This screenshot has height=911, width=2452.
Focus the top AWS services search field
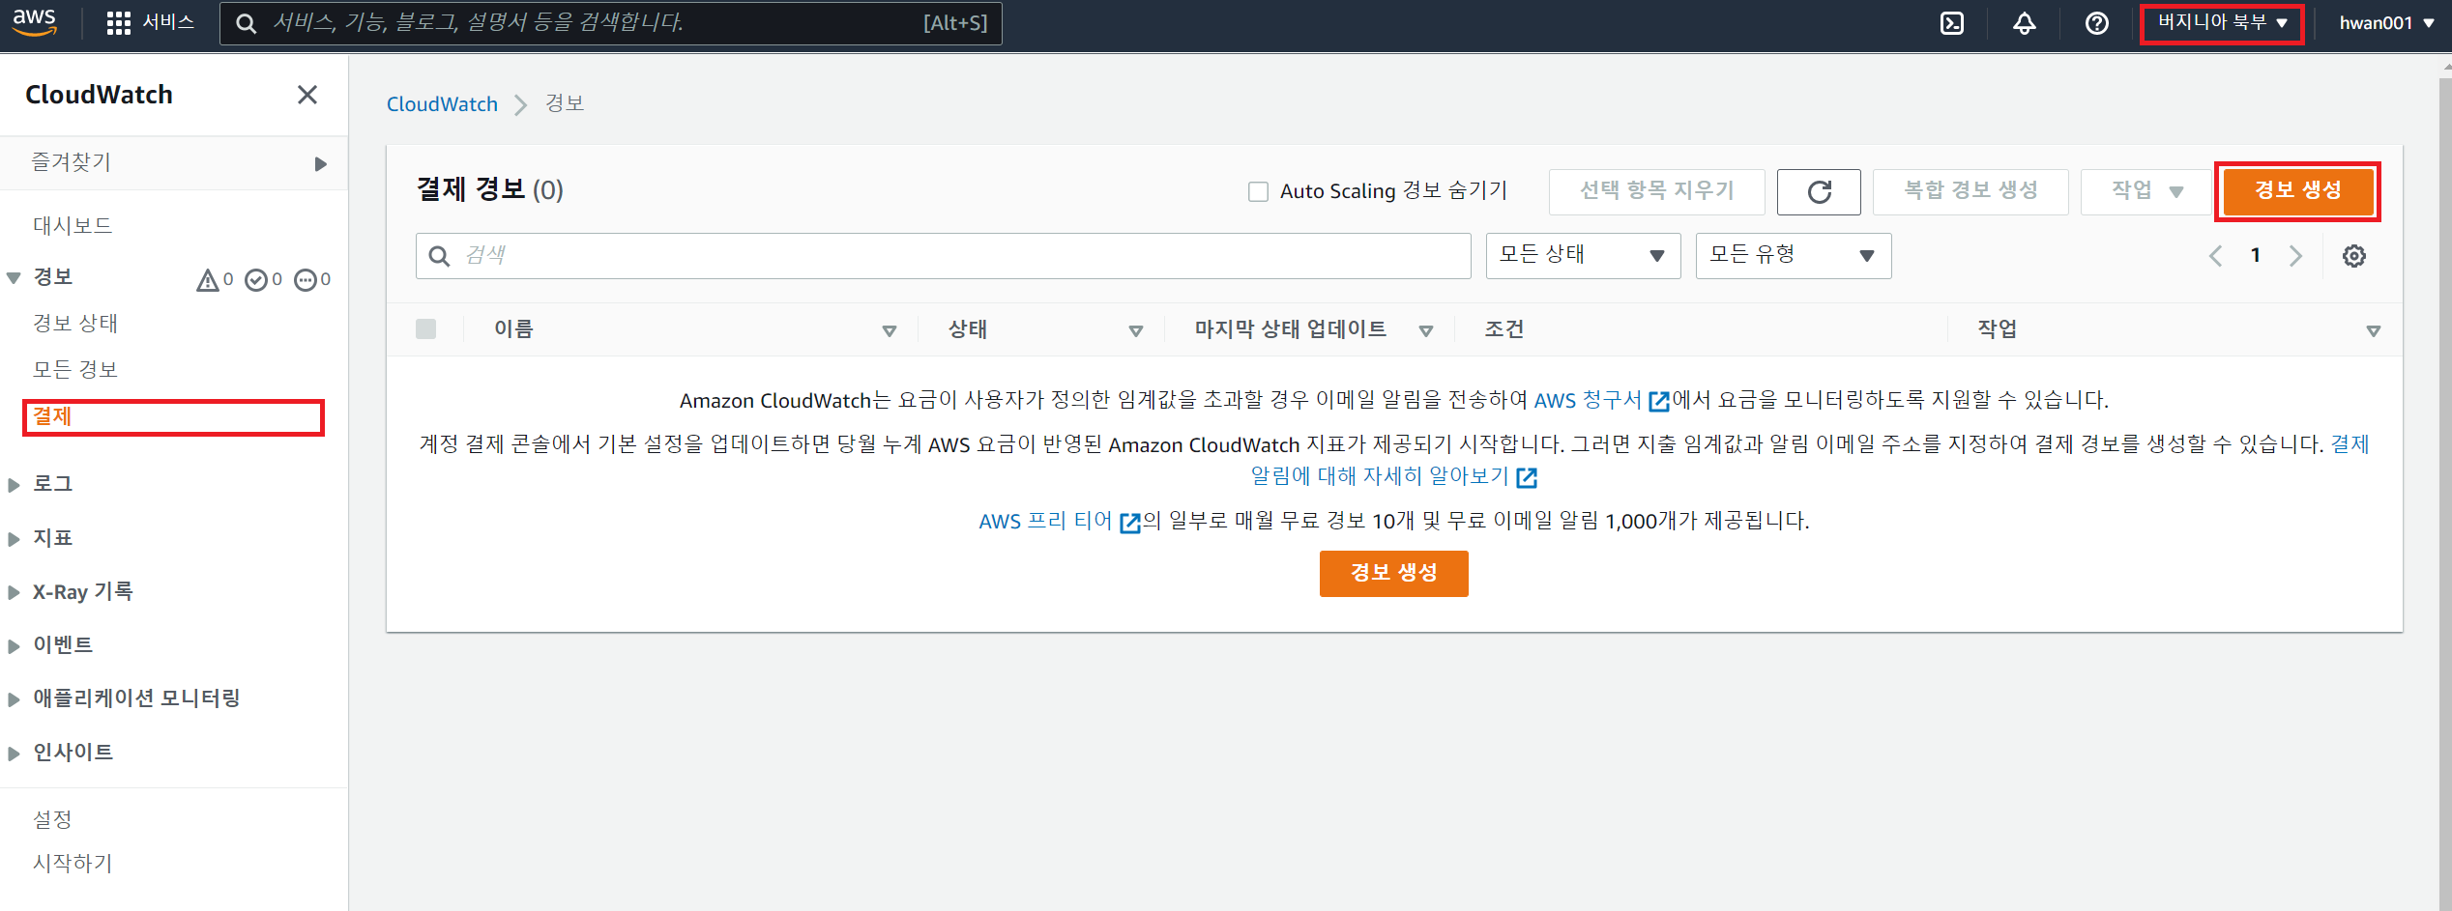(x=611, y=23)
